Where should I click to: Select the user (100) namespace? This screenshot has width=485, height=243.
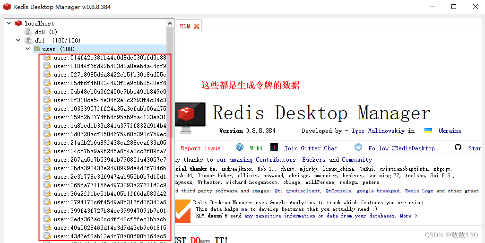[x=59, y=49]
